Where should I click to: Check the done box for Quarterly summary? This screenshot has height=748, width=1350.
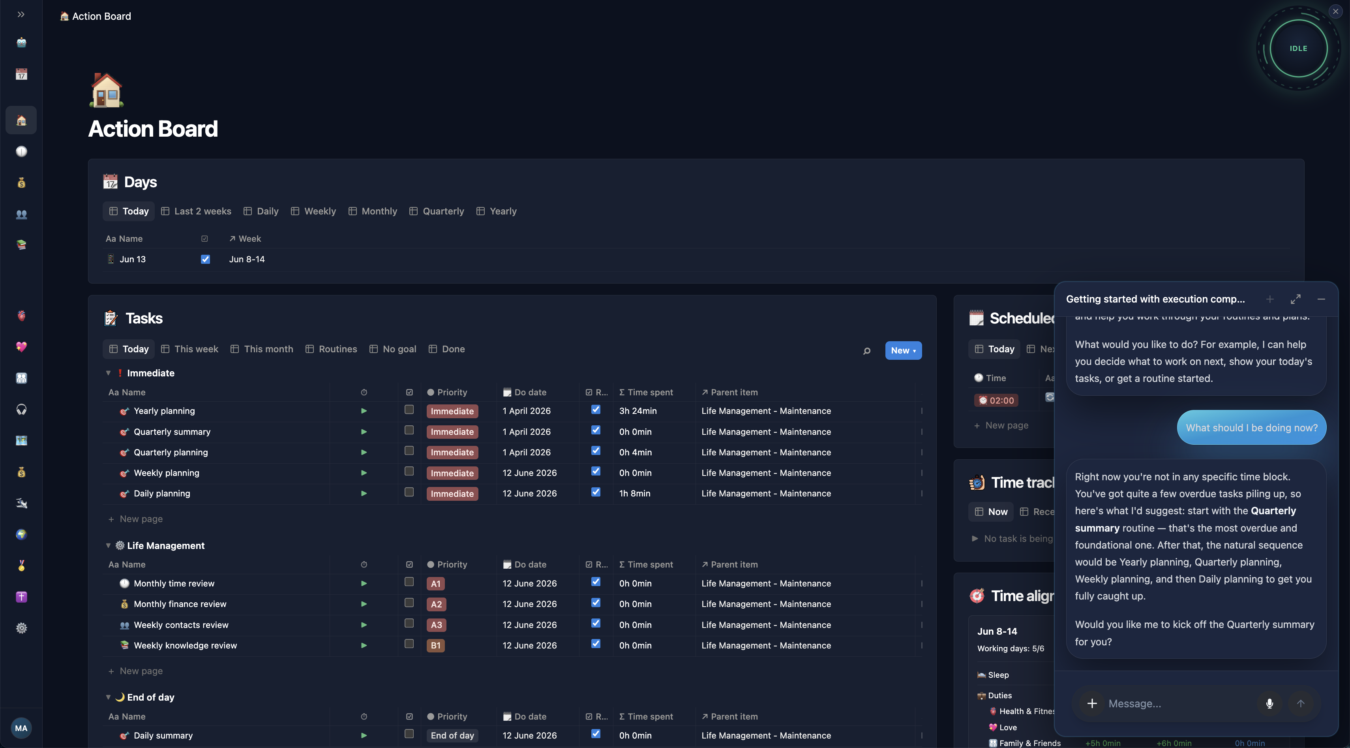409,430
